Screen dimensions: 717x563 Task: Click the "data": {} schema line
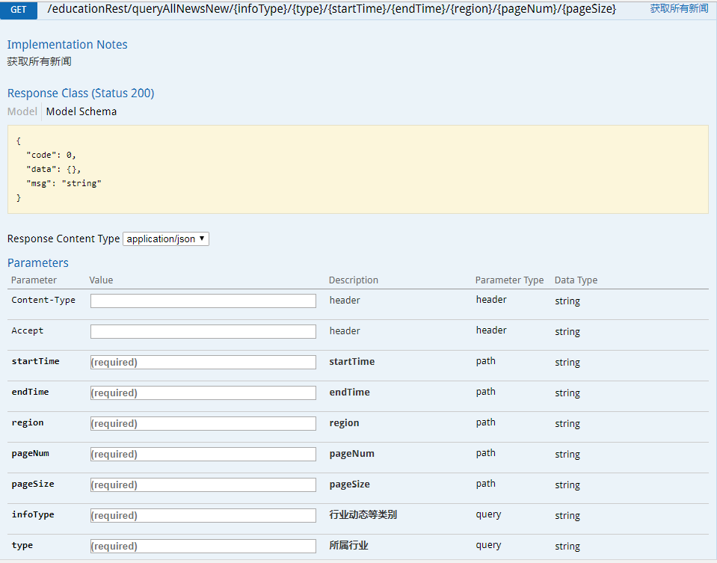point(54,169)
